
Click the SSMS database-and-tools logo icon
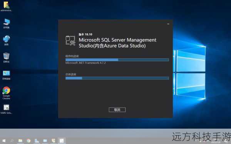[x=70, y=41]
